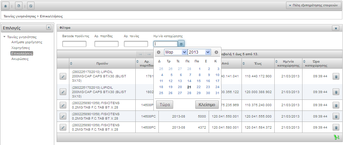Select Επικολλήσεις in the sidebar tree
This screenshot has height=145, width=343.
click(x=22, y=53)
